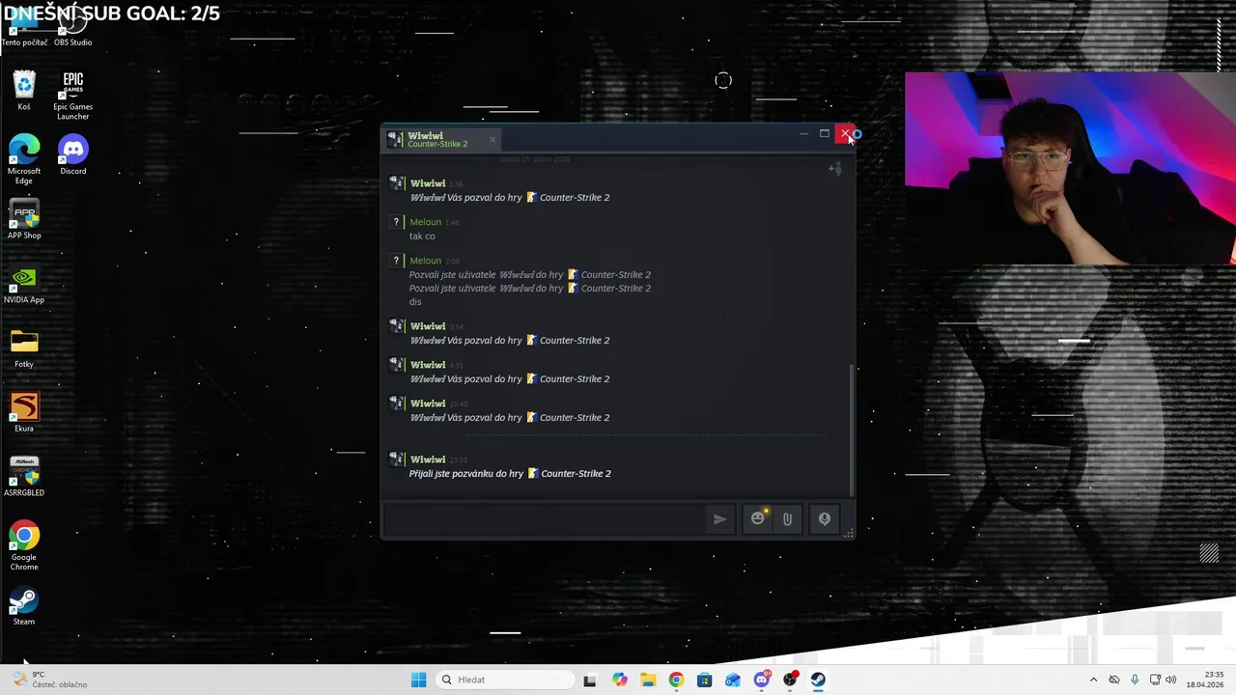Image resolution: width=1236 pixels, height=695 pixels.
Task: Click Wiwiwi name at 4:31 message
Action: (x=428, y=365)
